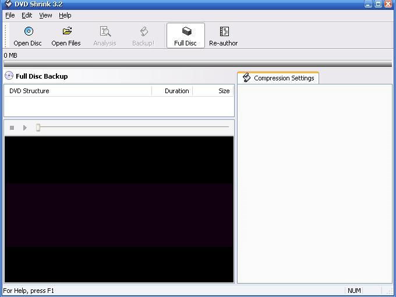The image size is (396, 297).
Task: Click the Size column header
Action: pyautogui.click(x=213, y=91)
